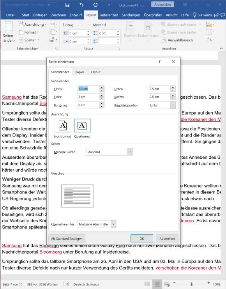Click the Position icon in Anordnen
The image size is (226, 289).
pos(130,32)
